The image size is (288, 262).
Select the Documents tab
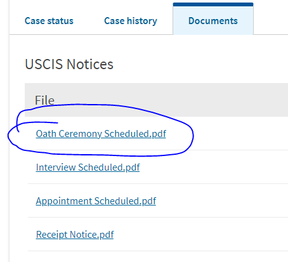tap(213, 21)
